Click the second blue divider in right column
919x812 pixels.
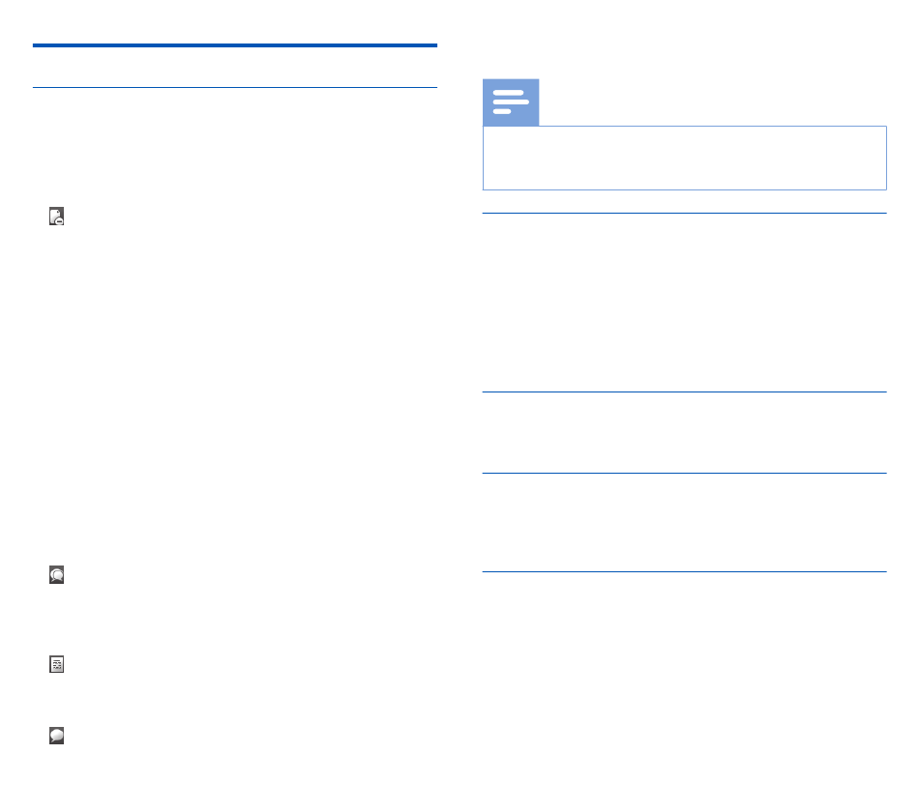684,391
